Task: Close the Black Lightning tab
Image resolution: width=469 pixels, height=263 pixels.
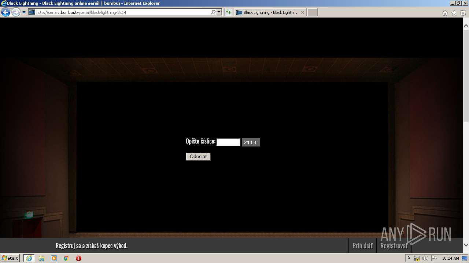Action: click(x=303, y=12)
